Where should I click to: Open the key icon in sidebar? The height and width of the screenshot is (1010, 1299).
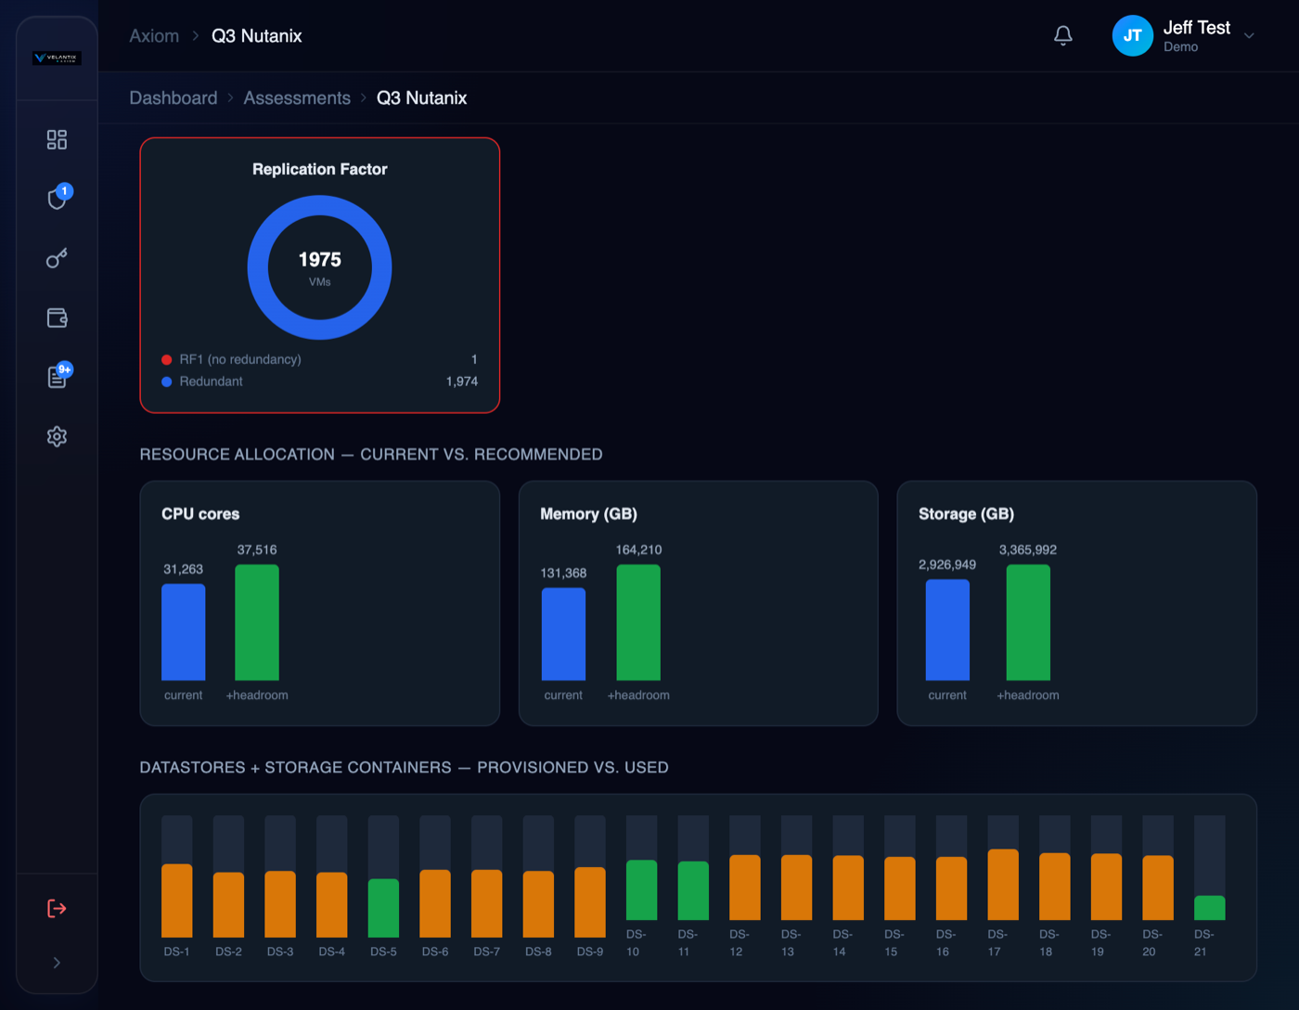tap(57, 258)
